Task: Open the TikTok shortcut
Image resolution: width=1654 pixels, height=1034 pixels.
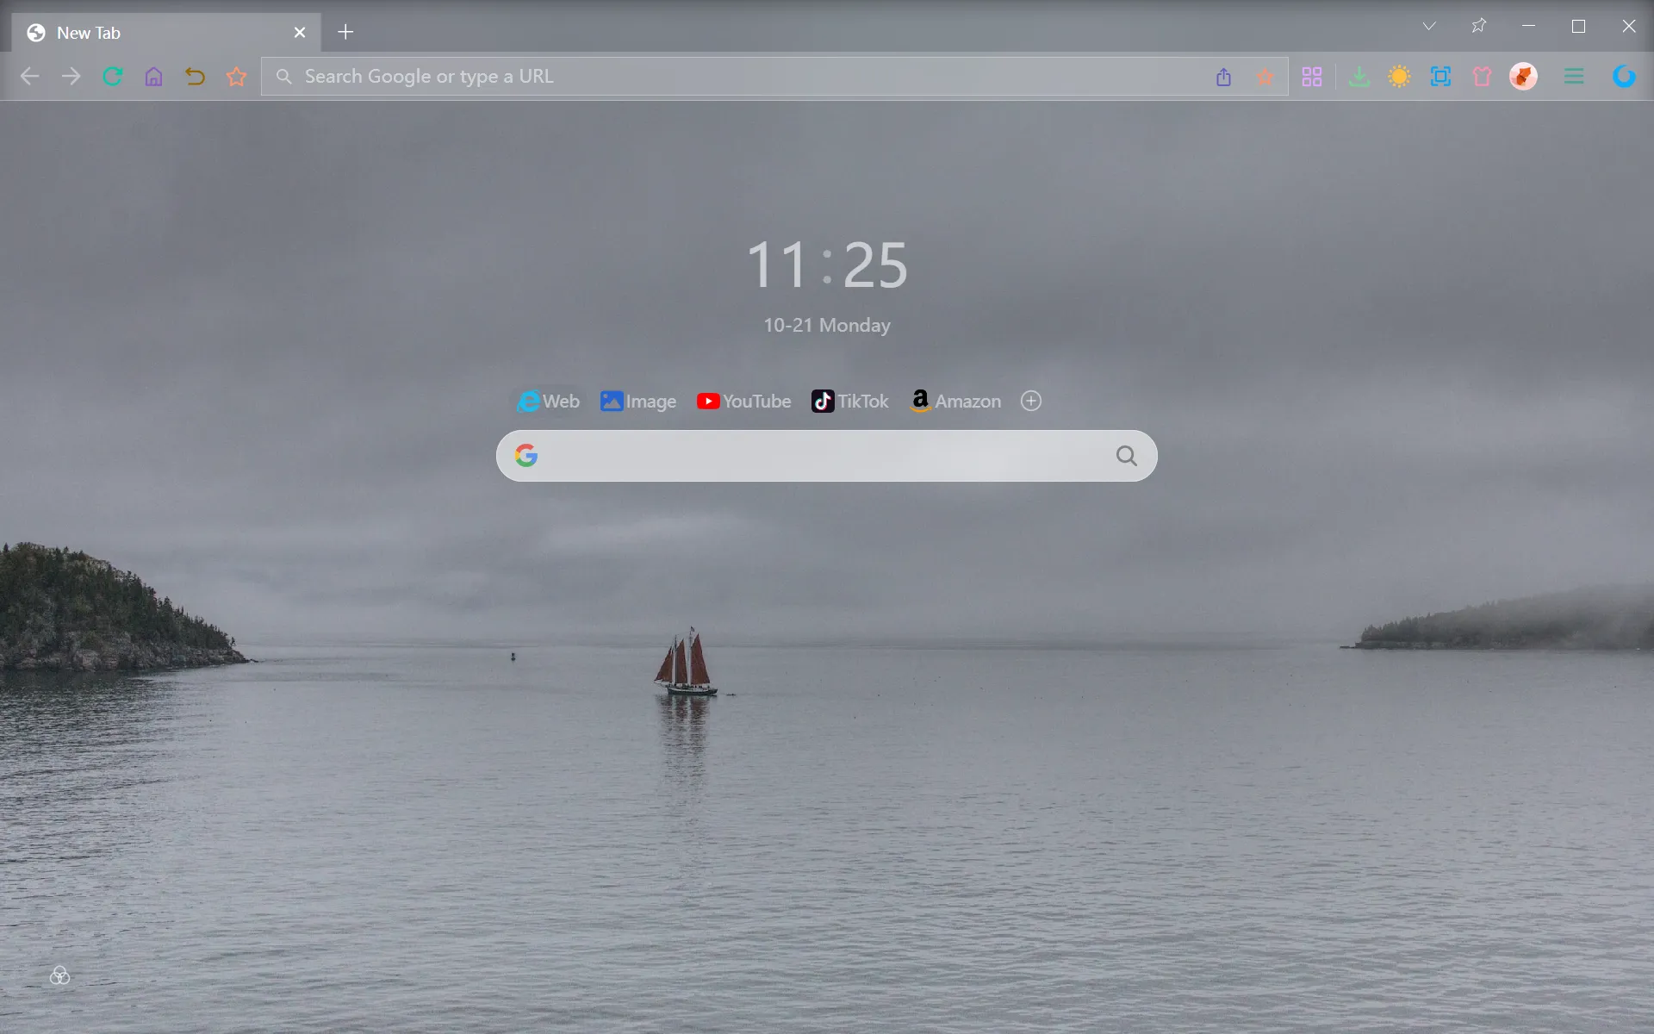Action: tap(850, 402)
